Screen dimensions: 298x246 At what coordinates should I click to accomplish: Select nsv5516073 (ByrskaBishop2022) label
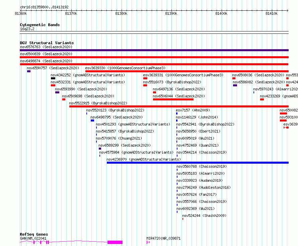[x=172, y=82]
